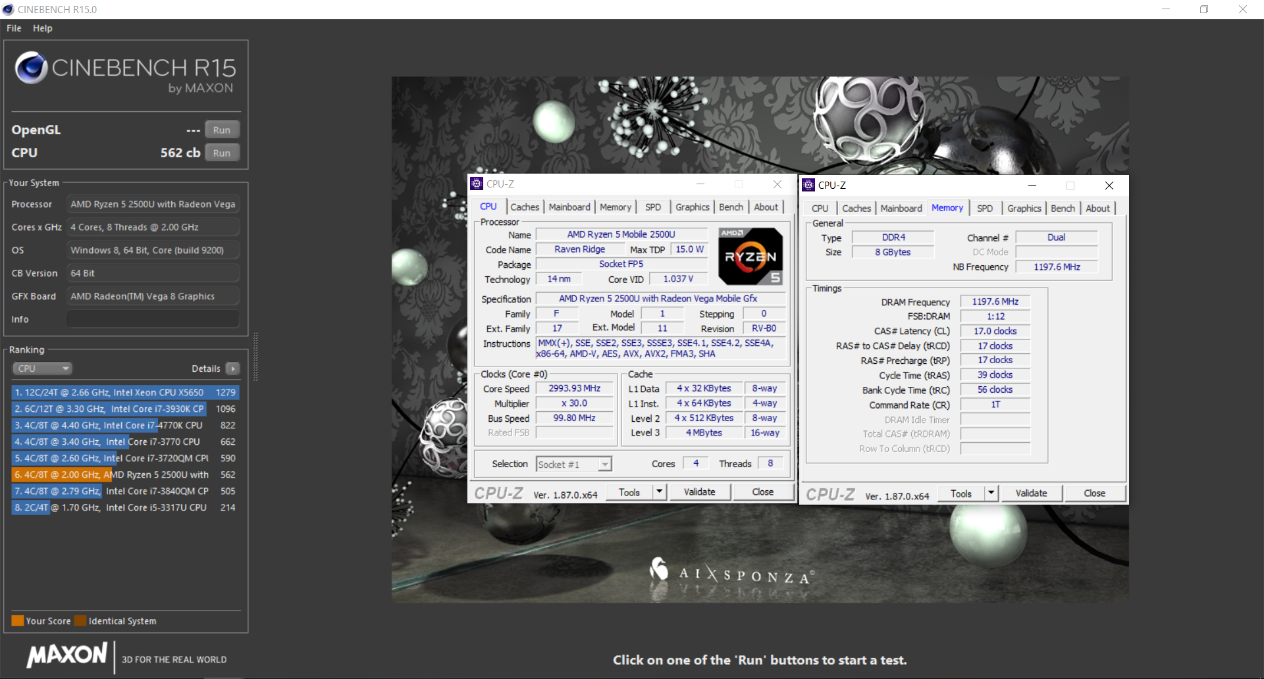Select ranking row AMD Ryzen 5 2500U
The image size is (1264, 679).
pos(125,474)
